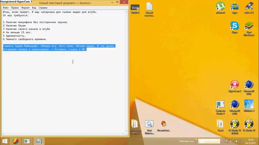Maximize the Блокнот window
Image resolution: width=259 pixels, height=145 pixels.
[117, 2]
